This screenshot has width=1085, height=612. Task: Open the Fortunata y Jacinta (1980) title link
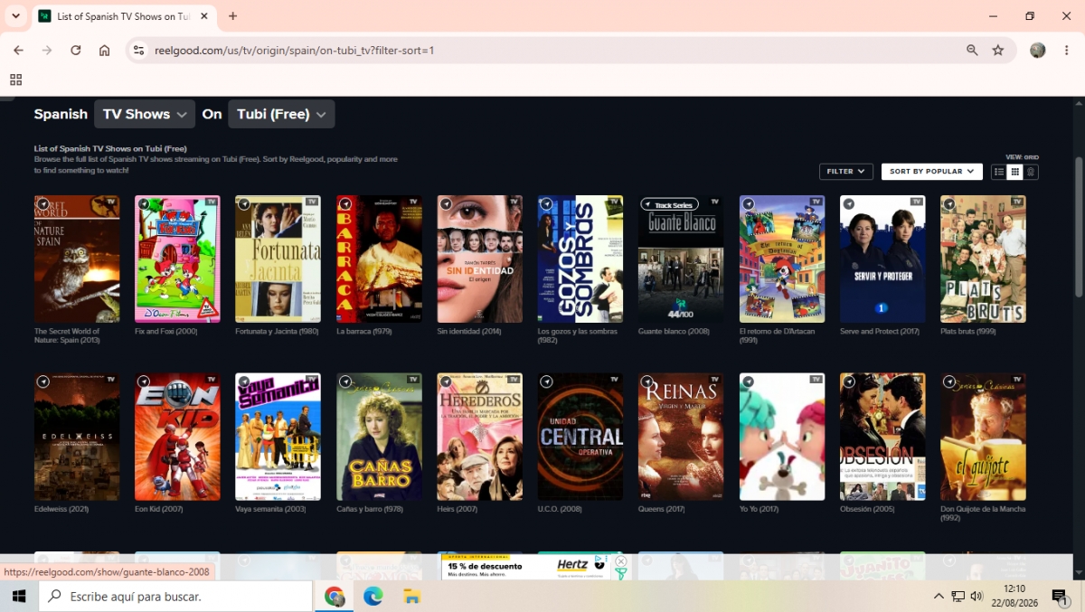277,332
